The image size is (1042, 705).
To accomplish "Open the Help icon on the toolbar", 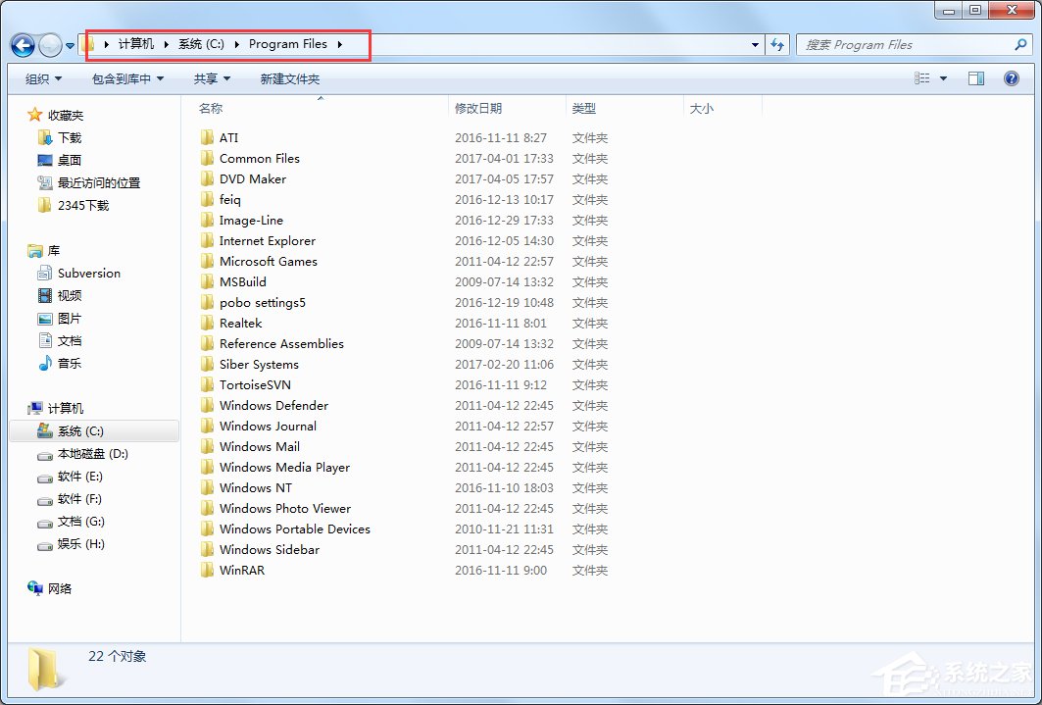I will [x=1011, y=78].
